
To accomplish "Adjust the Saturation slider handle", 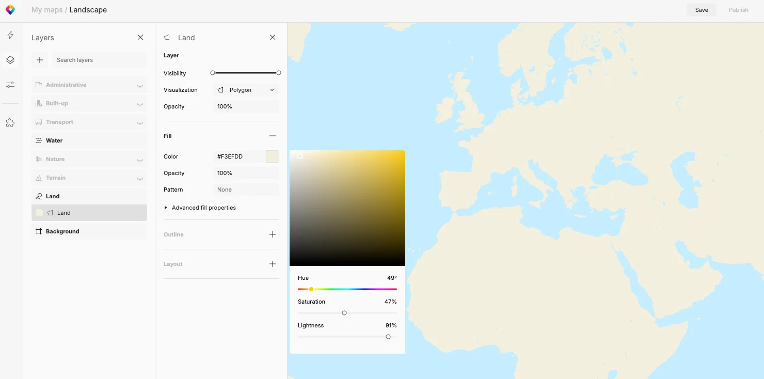I will 344,313.
